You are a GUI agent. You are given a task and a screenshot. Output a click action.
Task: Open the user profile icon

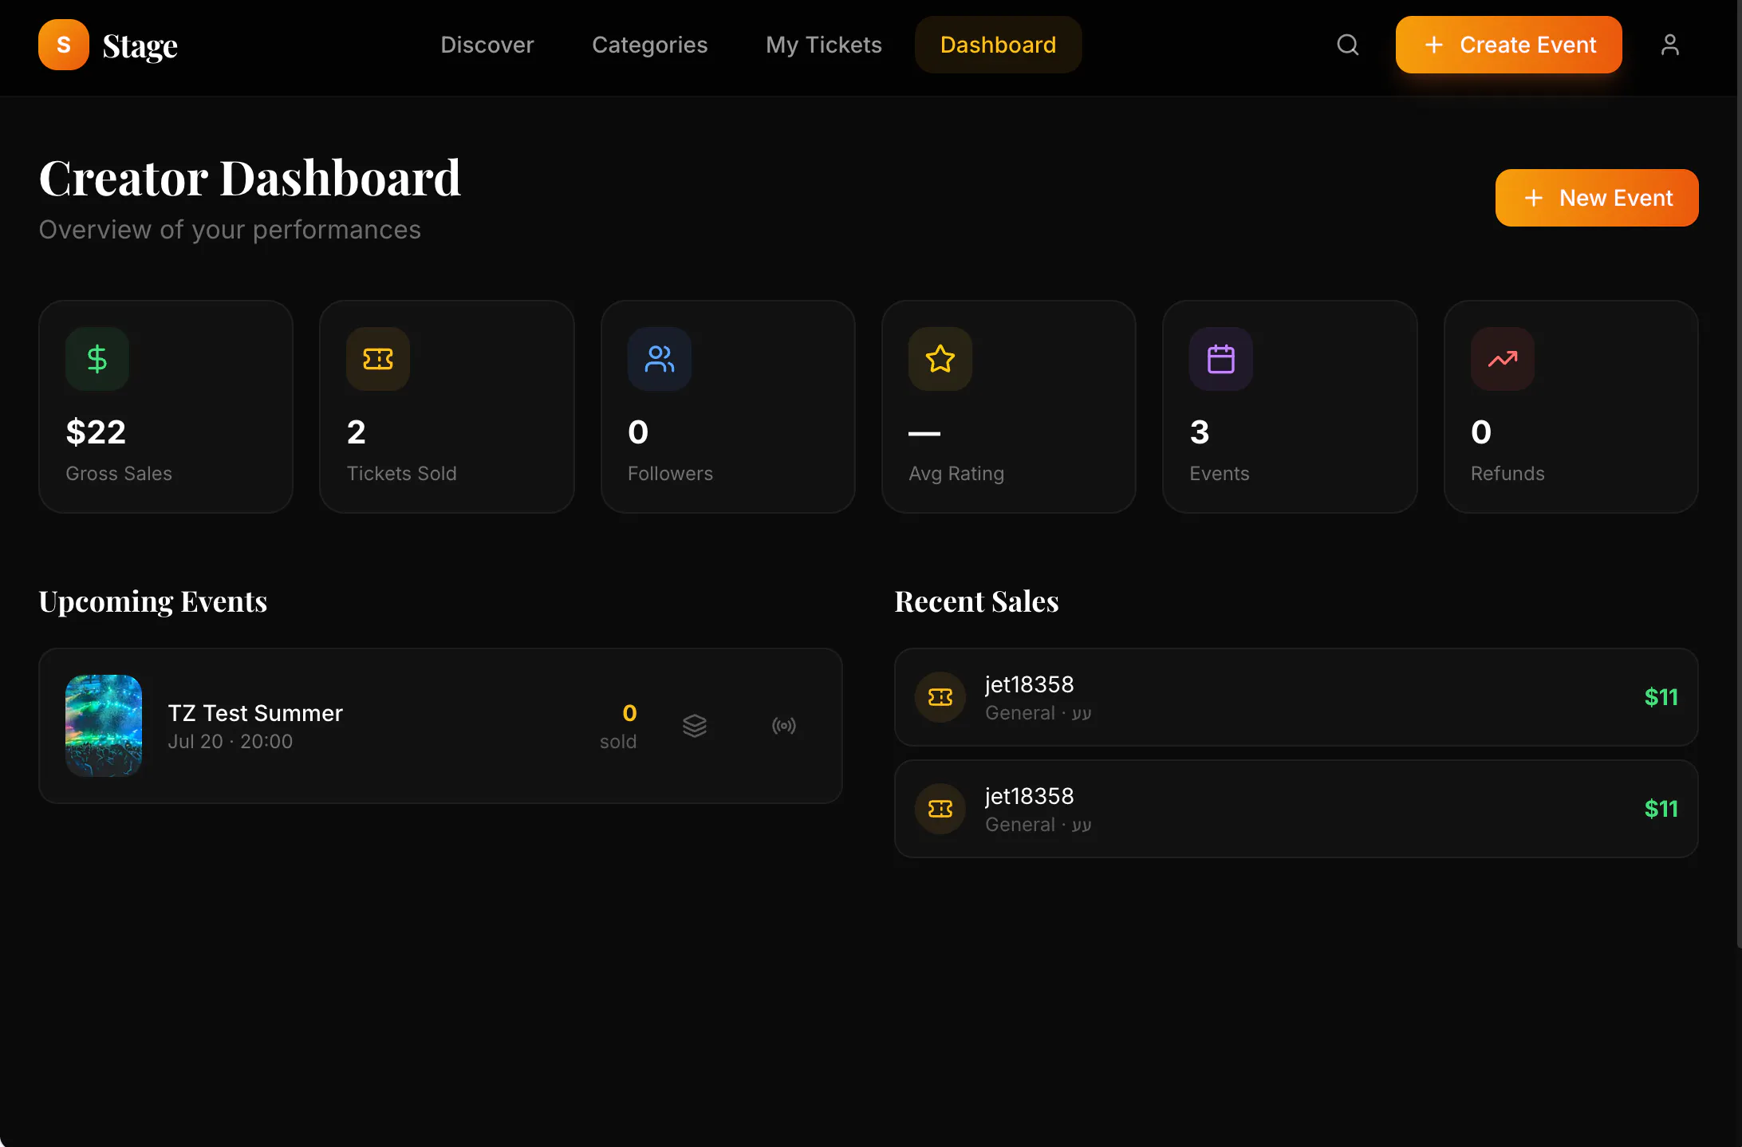pyautogui.click(x=1669, y=45)
